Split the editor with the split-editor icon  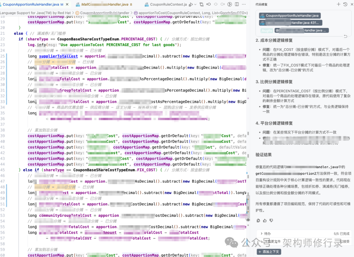pyautogui.click(x=237, y=4)
